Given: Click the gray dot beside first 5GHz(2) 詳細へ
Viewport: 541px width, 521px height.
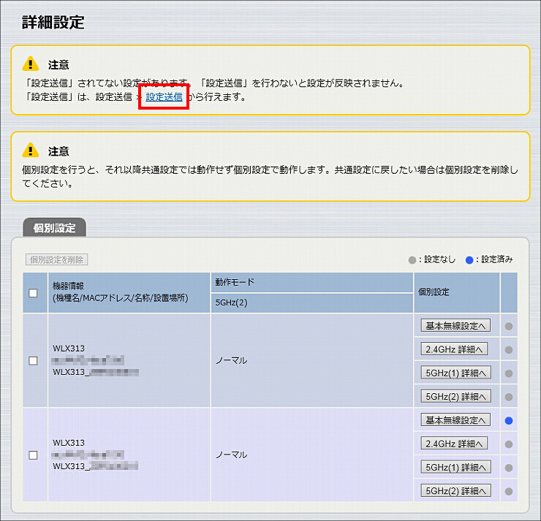Looking at the screenshot, I should (x=509, y=397).
